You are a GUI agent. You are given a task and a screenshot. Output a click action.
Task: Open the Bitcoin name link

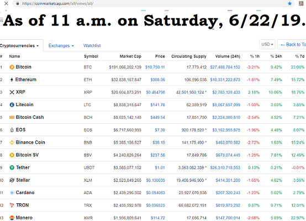tap(23, 67)
